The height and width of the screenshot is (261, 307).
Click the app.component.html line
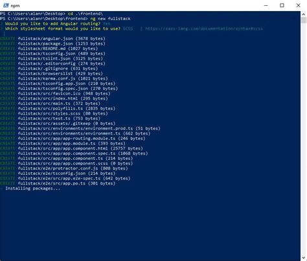click(71, 148)
